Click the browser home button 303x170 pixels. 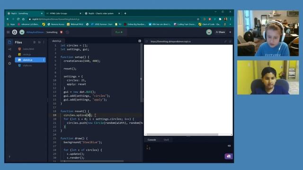click(x=23, y=19)
